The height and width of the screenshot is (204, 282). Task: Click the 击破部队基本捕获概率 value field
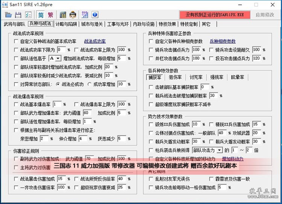pos(205,87)
